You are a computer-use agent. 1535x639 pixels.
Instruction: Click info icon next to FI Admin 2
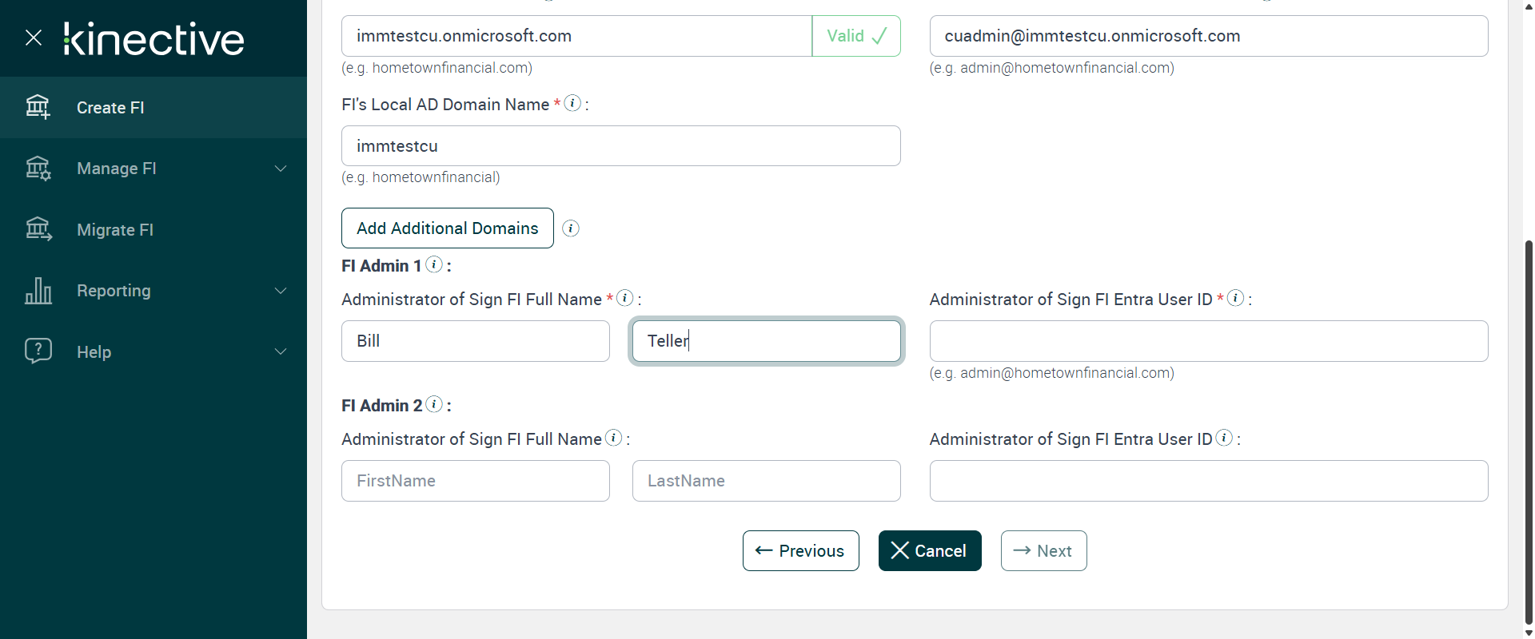pyautogui.click(x=434, y=404)
